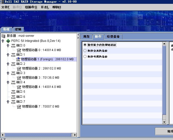Screen dimensions: 173x140
Task: Collapse the 端口 2 tree node
Action: [8, 64]
